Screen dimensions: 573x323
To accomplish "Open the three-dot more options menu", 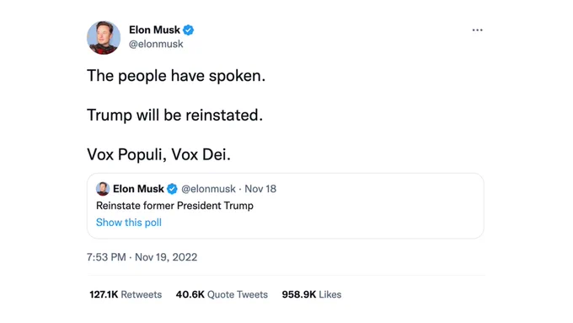I will (x=477, y=30).
